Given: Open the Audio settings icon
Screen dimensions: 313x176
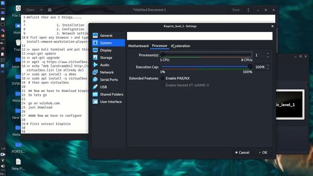Looking at the screenshot, I should 95,65.
